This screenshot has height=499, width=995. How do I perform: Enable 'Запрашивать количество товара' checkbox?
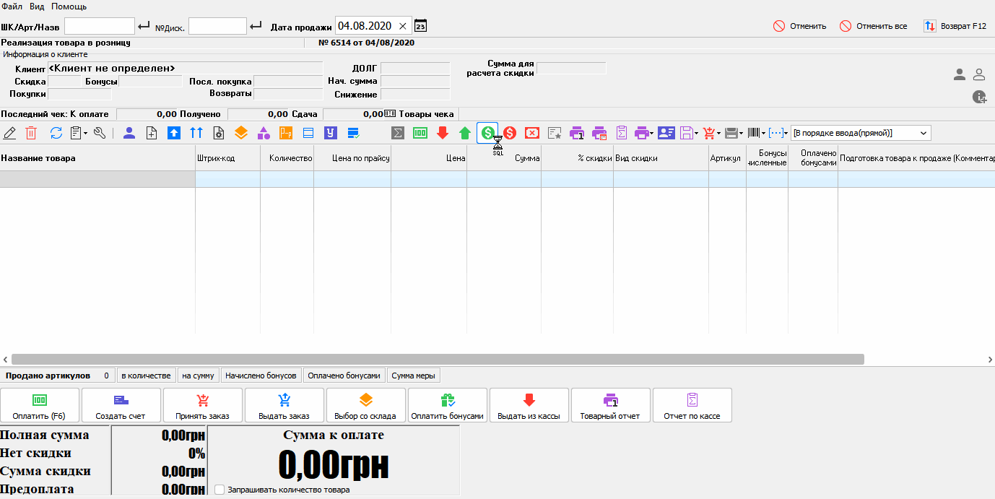pyautogui.click(x=220, y=490)
